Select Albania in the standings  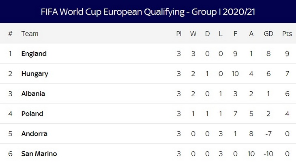pyautogui.click(x=33, y=94)
